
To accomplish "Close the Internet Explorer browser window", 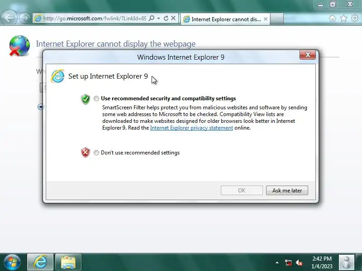I will pyautogui.click(x=350, y=5).
